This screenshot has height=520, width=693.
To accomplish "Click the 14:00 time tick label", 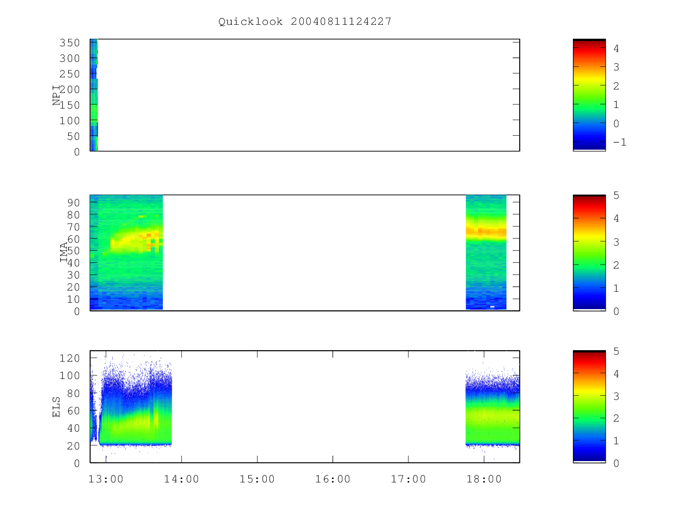I will tap(181, 479).
